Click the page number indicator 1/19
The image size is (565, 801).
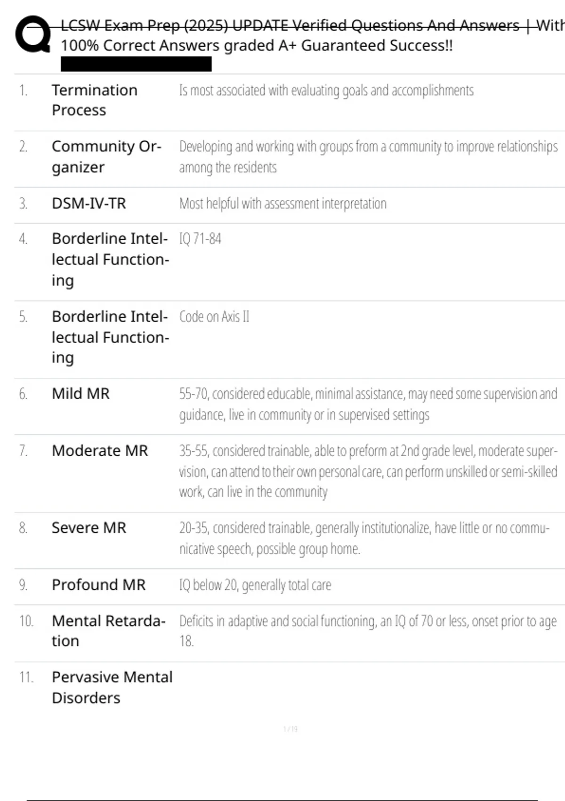pos(290,729)
